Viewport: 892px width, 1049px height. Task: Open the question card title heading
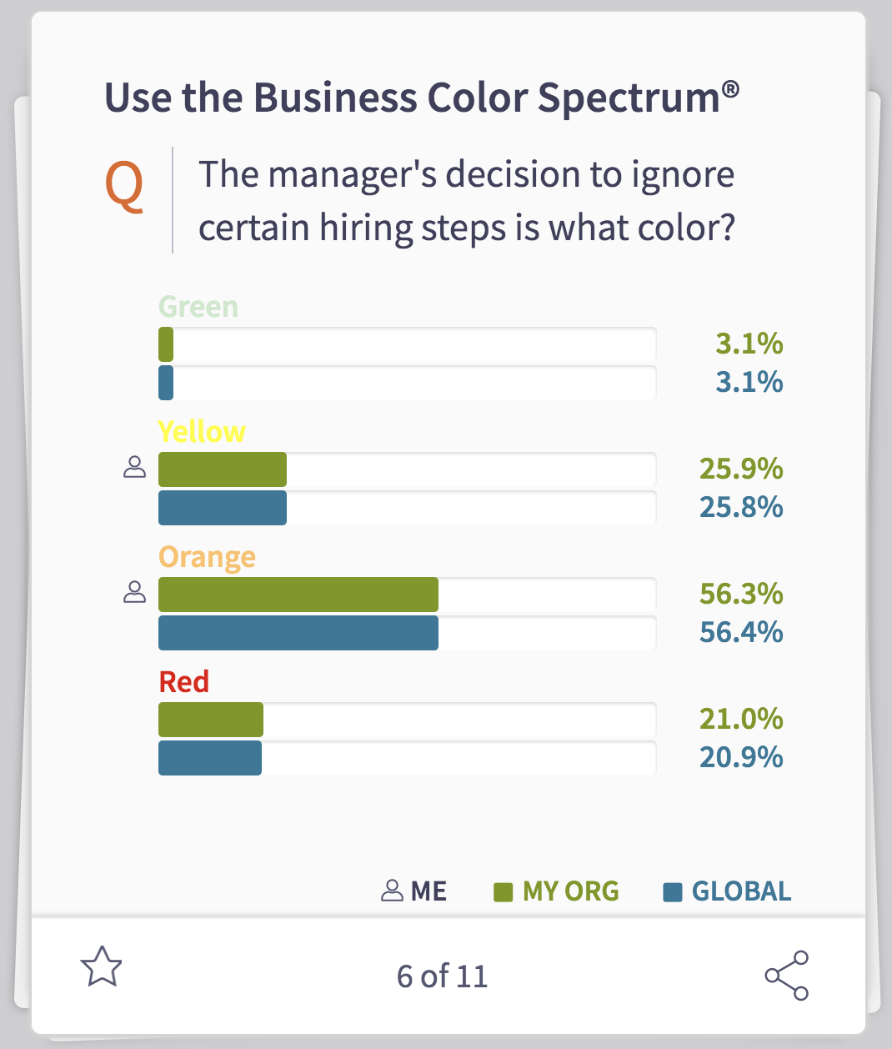421,96
